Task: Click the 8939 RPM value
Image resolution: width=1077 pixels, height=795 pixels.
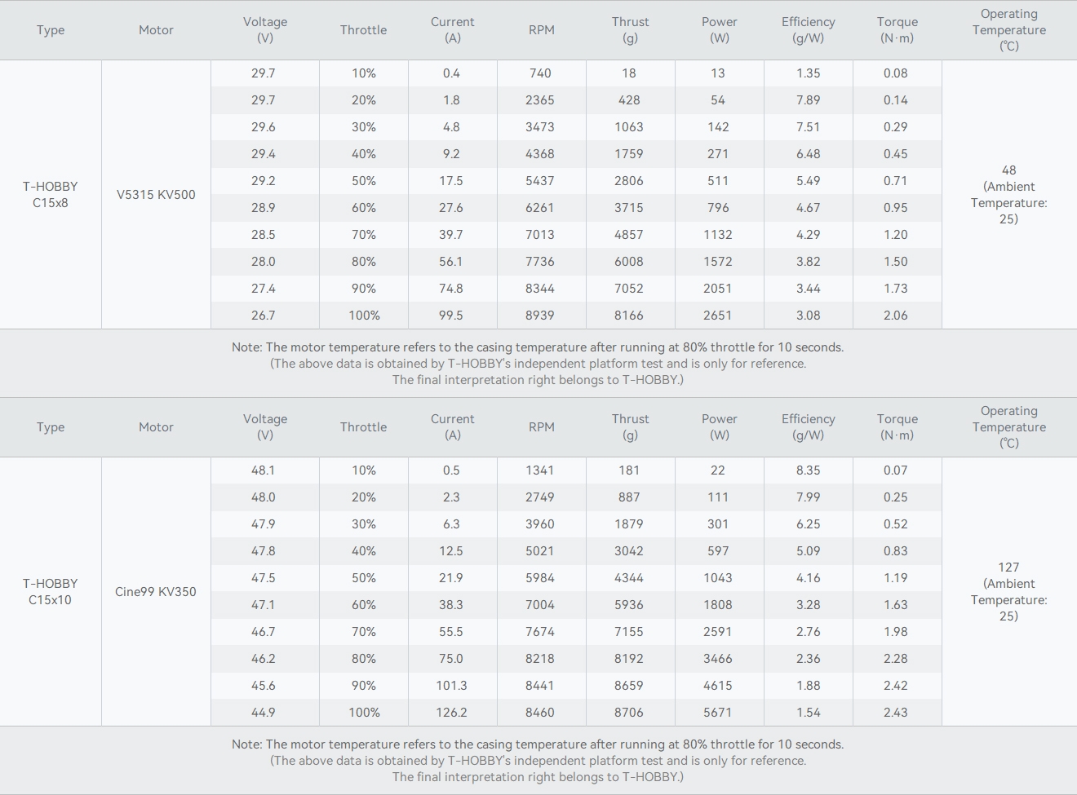Action: pos(540,316)
